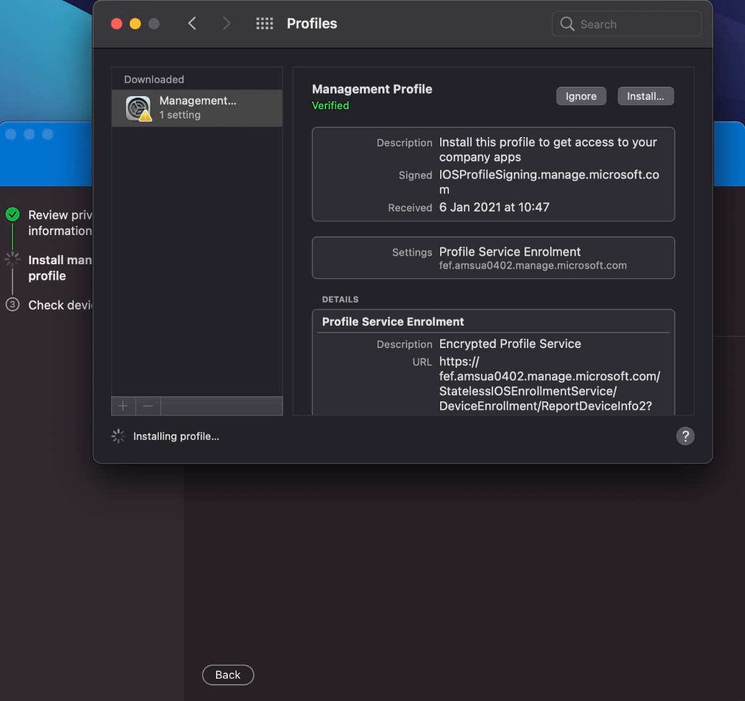Image resolution: width=745 pixels, height=701 pixels.
Task: Click the Ignore button
Action: pos(581,96)
